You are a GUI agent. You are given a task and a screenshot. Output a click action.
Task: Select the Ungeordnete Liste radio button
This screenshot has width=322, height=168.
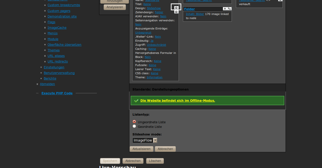pos(134,122)
